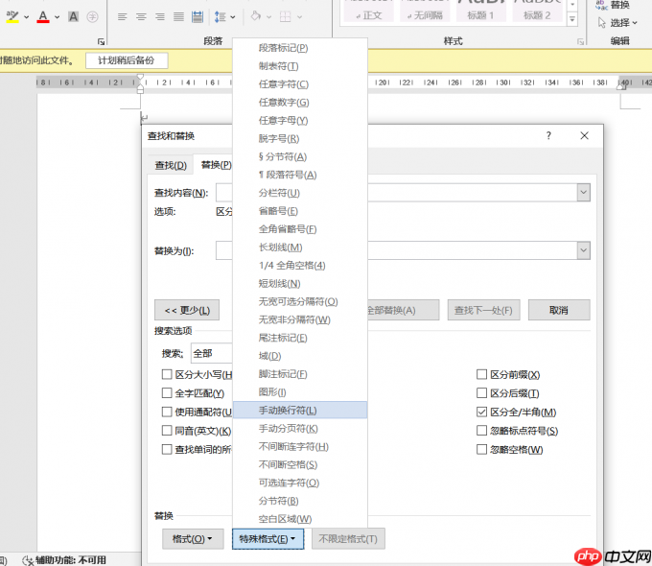Open the shading color dropdown arrow
652x566 pixels.
(x=268, y=17)
